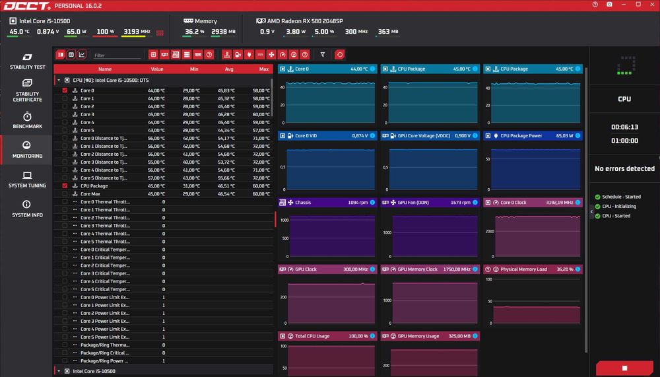
Task: Open the Stability Certificate section
Action: tap(27, 90)
